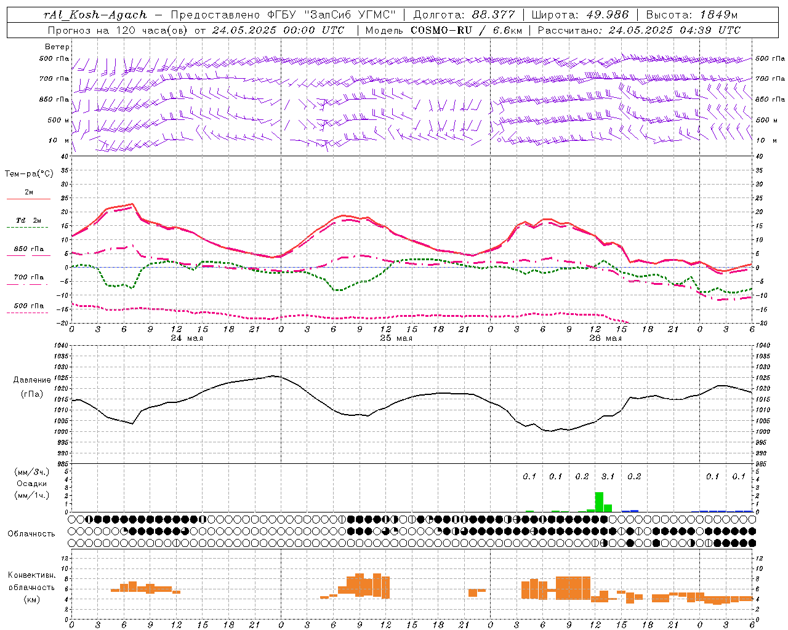Click the Td 2м legend label
The height and width of the screenshot is (630, 788).
coord(28,220)
